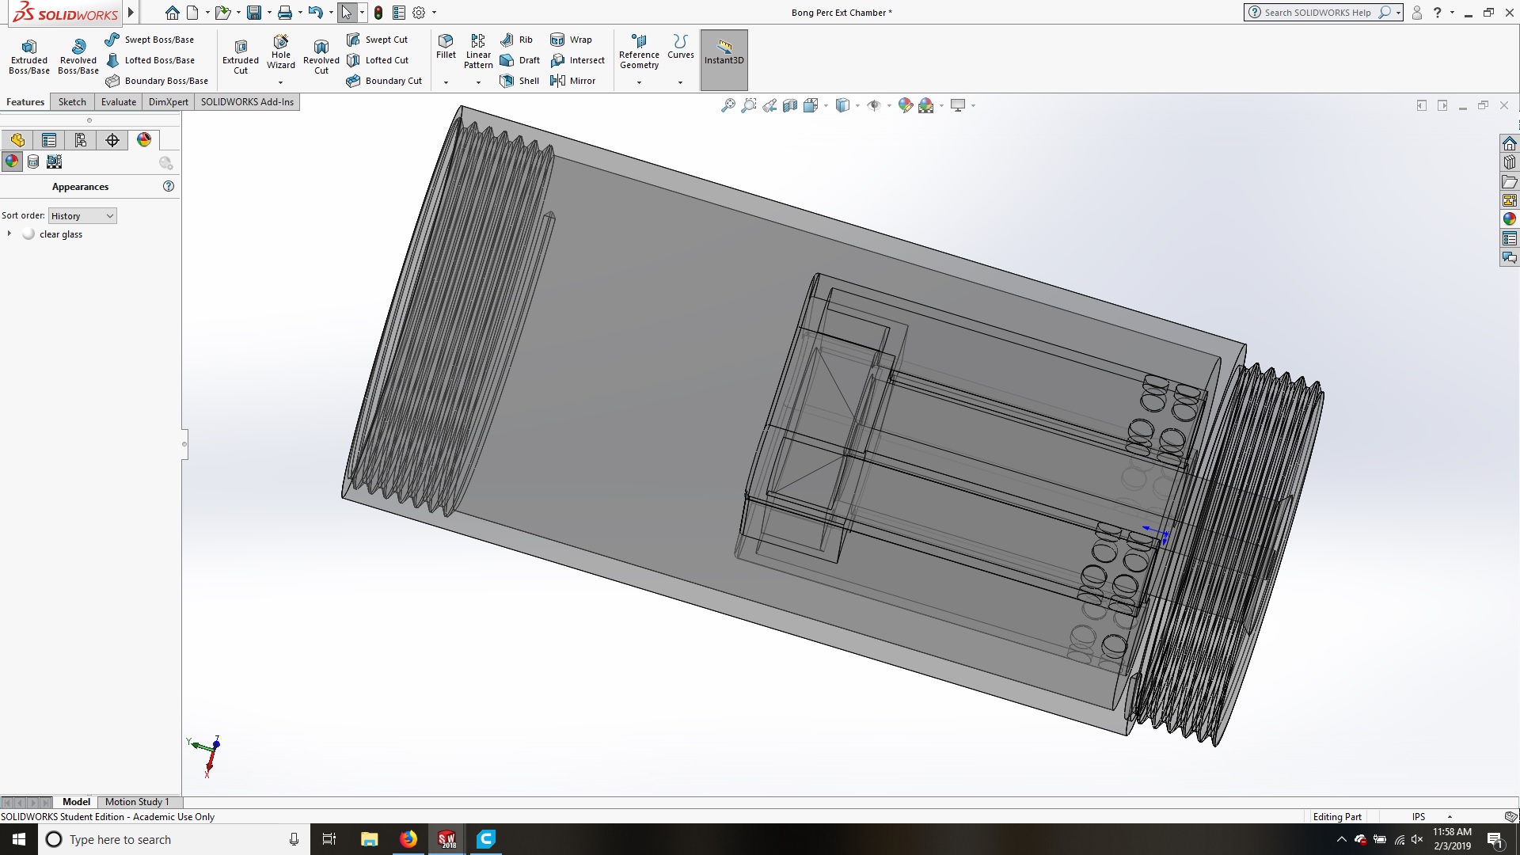Open the Hole Wizard
This screenshot has width=1520, height=855.
click(281, 52)
